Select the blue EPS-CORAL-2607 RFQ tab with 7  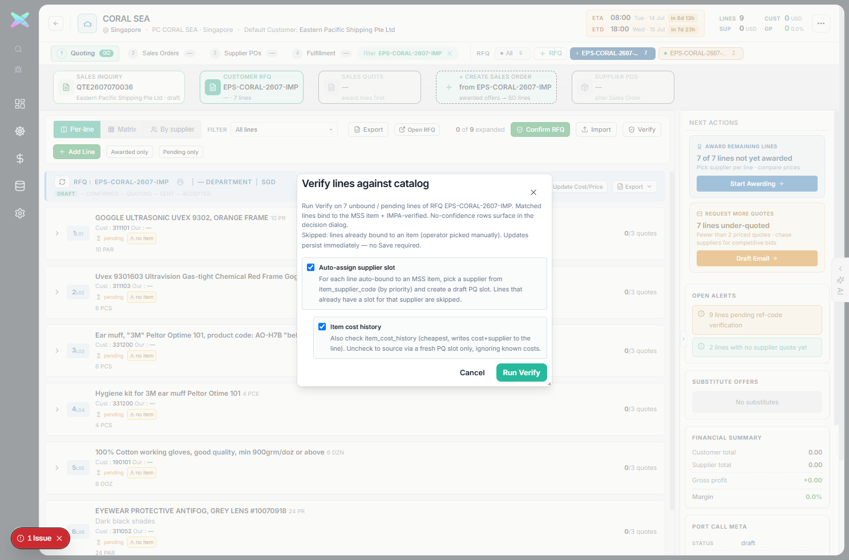coord(612,53)
